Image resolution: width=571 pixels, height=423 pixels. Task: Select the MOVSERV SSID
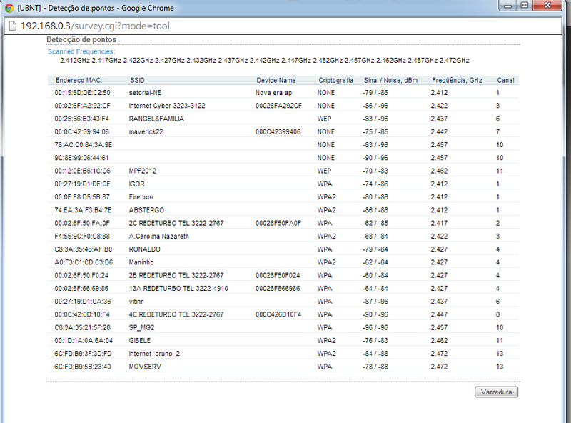[145, 367]
